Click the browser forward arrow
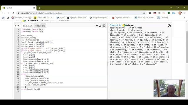This screenshot has height=105, width=188. (8, 13)
